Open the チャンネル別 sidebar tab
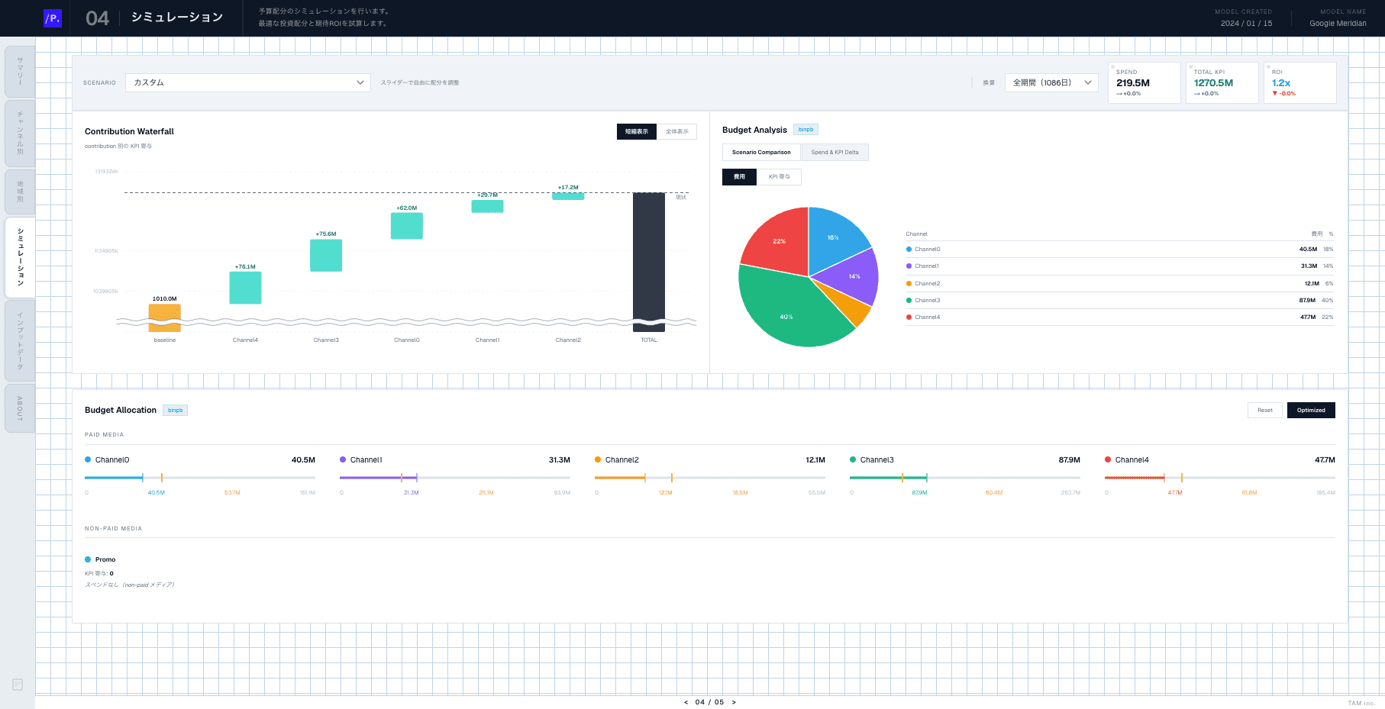The image size is (1385, 709). click(20, 134)
